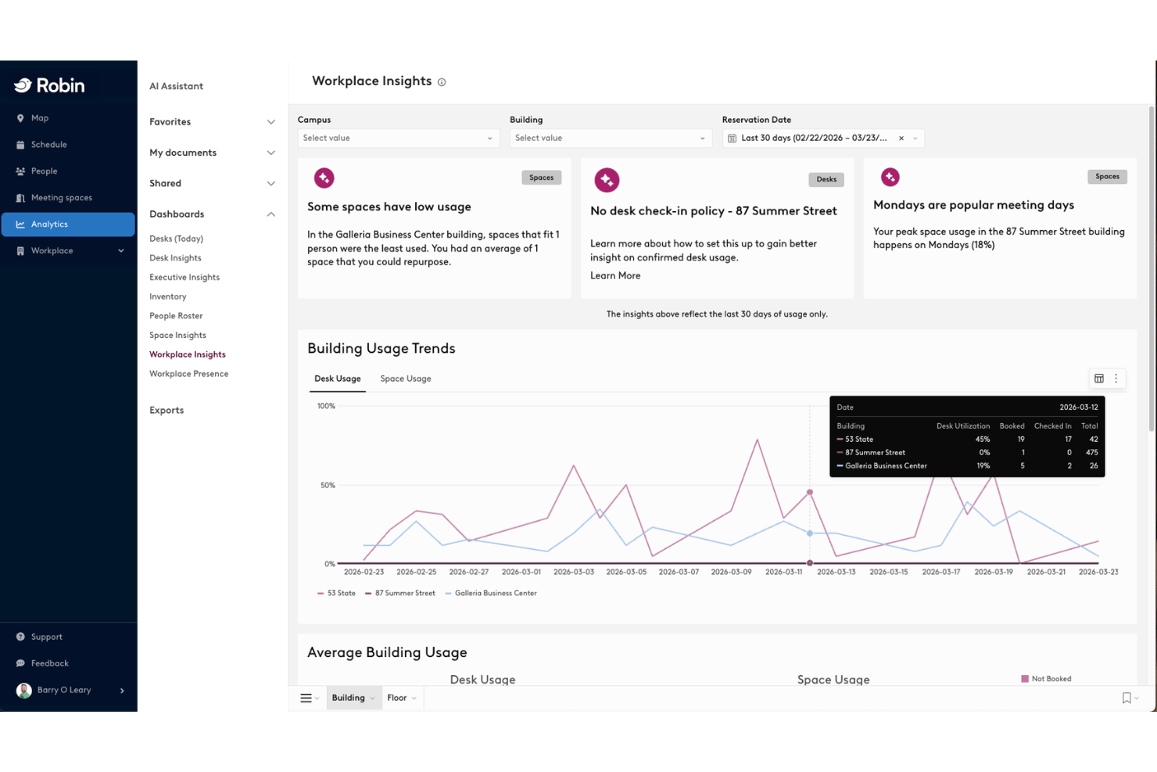Screen dimensions: 1157x772
Task: Open the AI Assistant
Action: [177, 86]
